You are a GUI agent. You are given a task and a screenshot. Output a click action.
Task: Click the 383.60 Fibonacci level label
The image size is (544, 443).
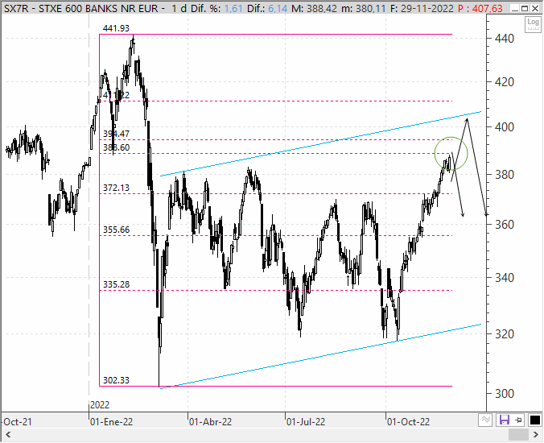tap(116, 147)
